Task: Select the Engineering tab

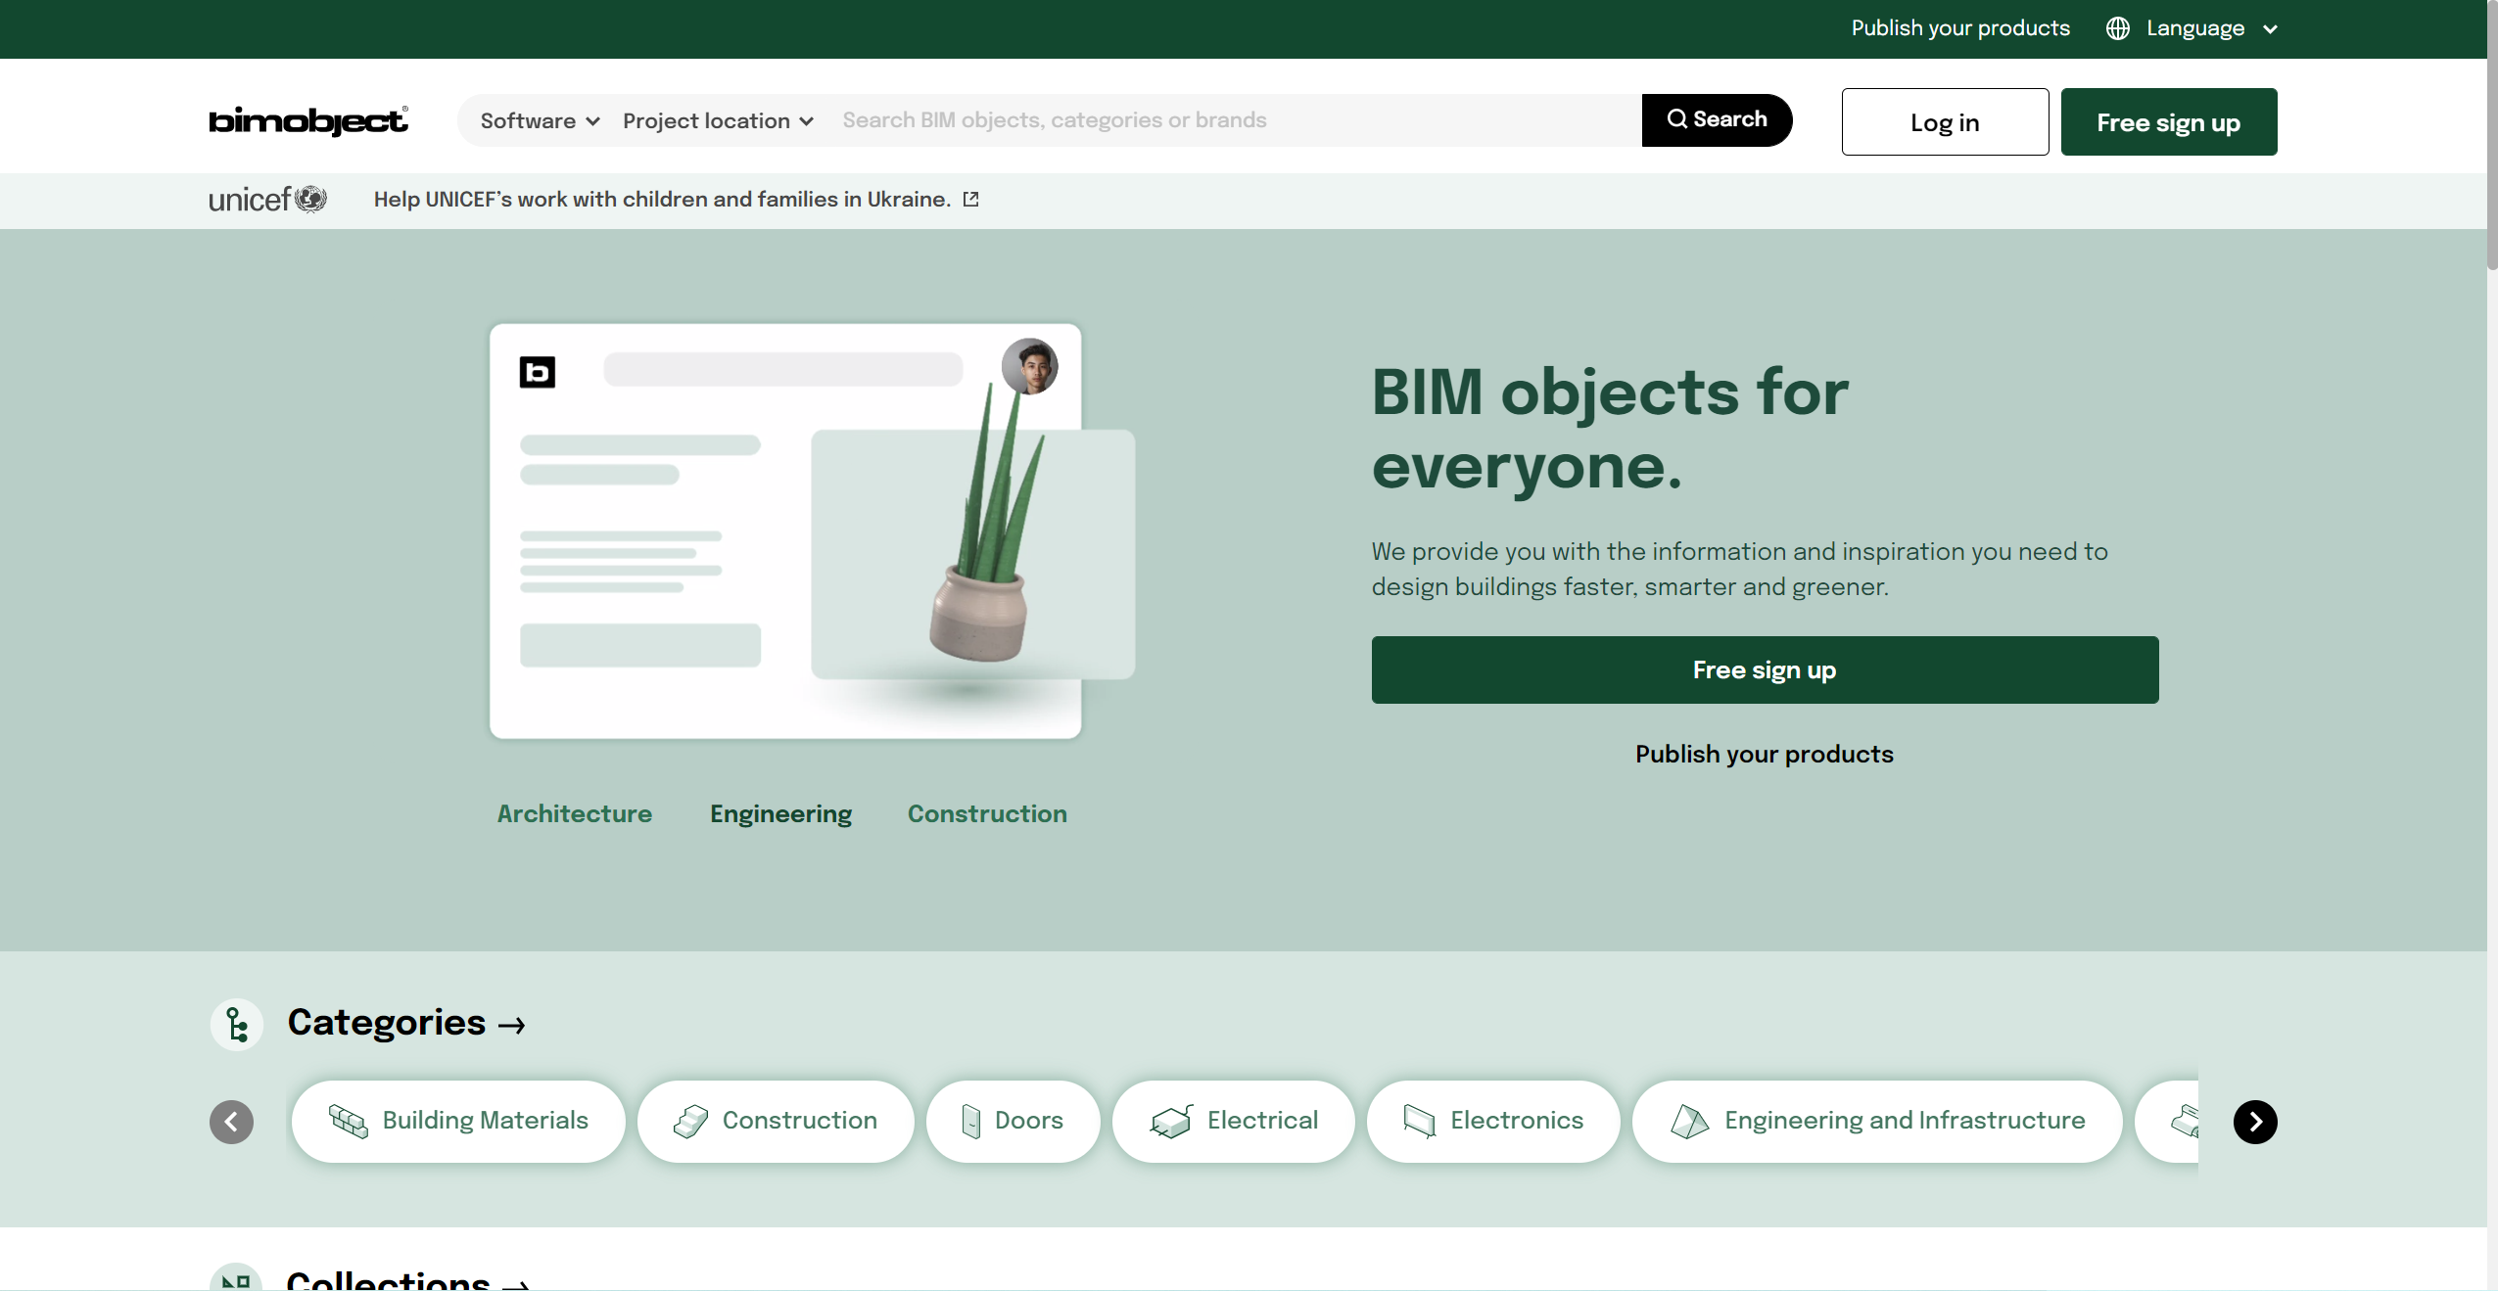Action: pyautogui.click(x=781, y=814)
